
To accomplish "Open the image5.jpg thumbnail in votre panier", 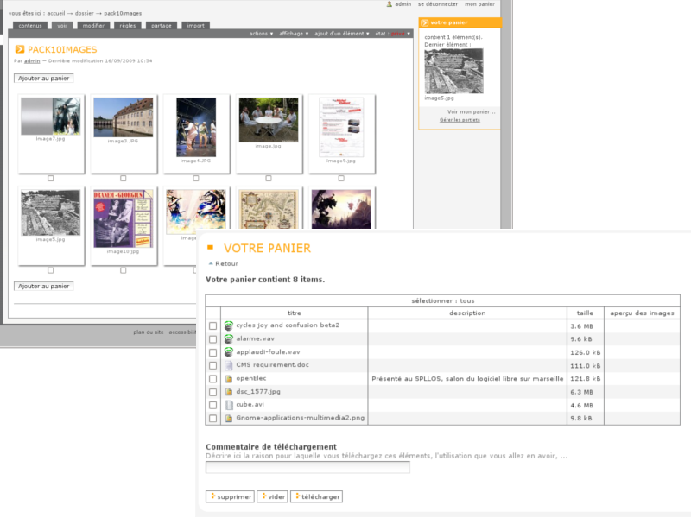I will (453, 71).
